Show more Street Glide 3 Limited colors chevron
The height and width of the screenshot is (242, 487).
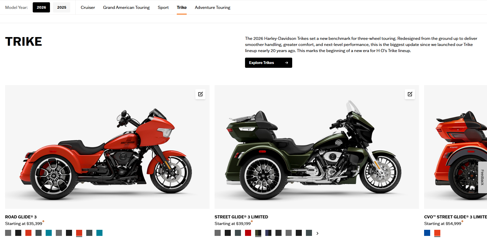click(317, 233)
